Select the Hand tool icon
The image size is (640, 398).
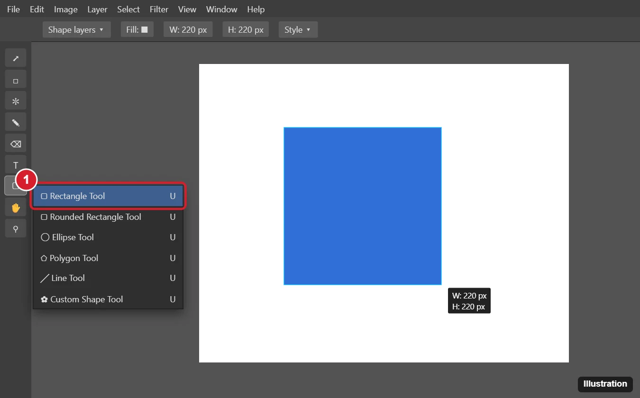pos(16,208)
